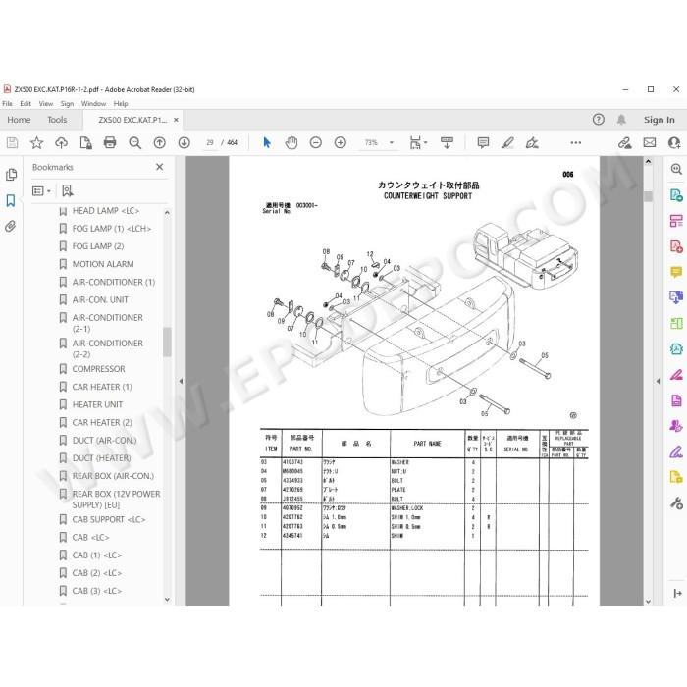Open bookmark CAB (3) <LC>
The image size is (687, 687).
click(97, 591)
